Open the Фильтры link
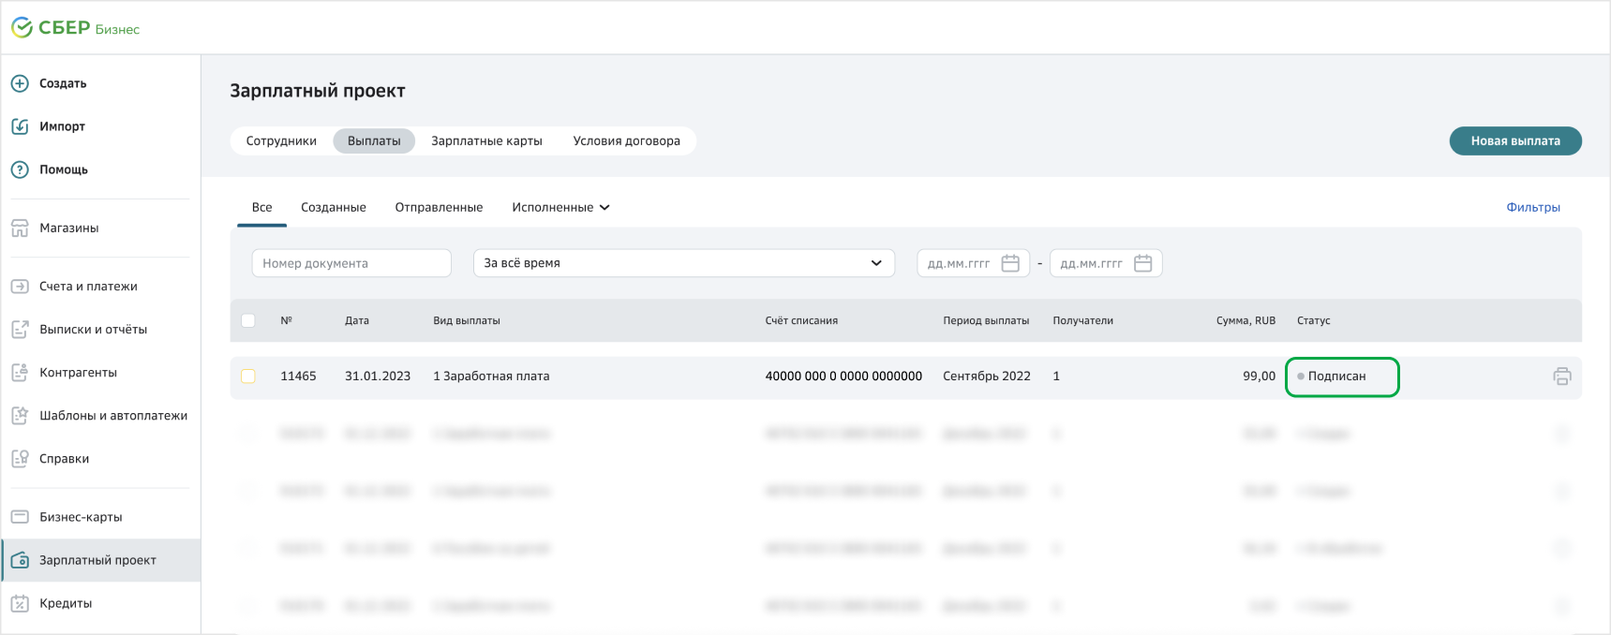Screen dimensions: 1611x635 pos(1532,208)
